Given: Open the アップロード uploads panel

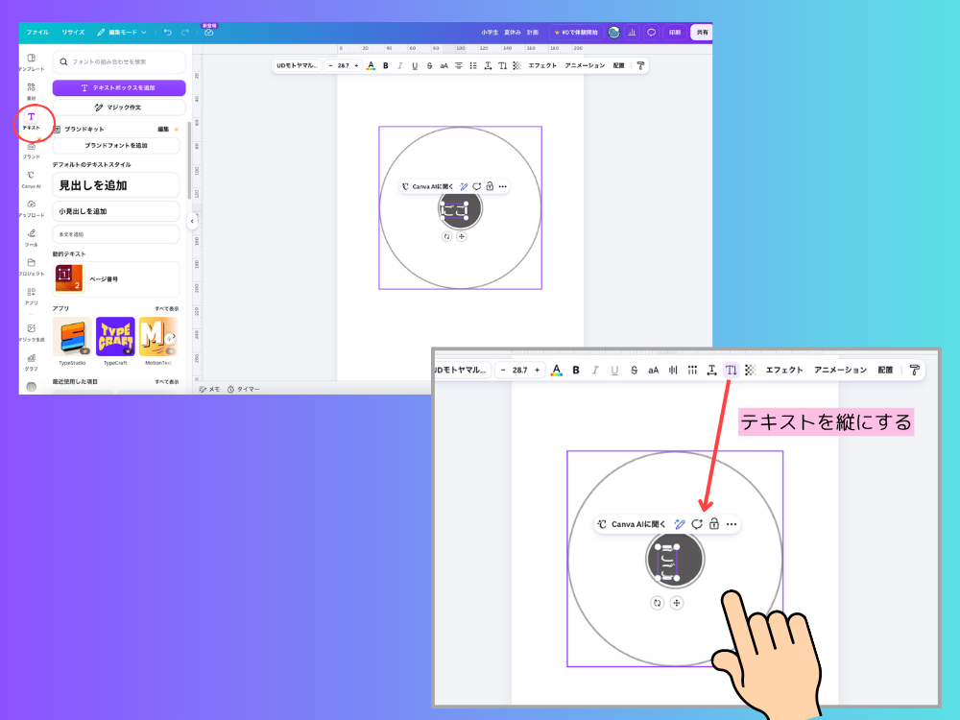Looking at the screenshot, I should [x=32, y=208].
